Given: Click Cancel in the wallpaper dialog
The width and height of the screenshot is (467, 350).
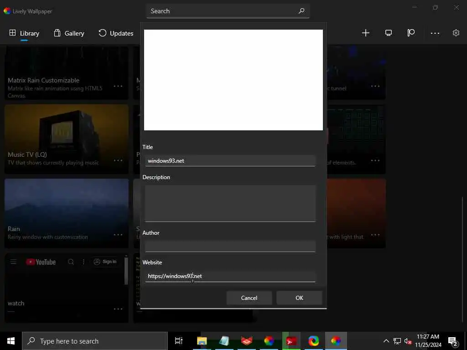Looking at the screenshot, I should 249,298.
